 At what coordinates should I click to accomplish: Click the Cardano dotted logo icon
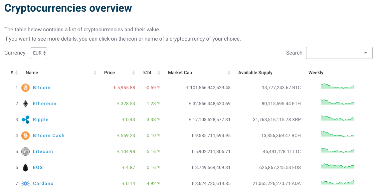[x=25, y=183]
